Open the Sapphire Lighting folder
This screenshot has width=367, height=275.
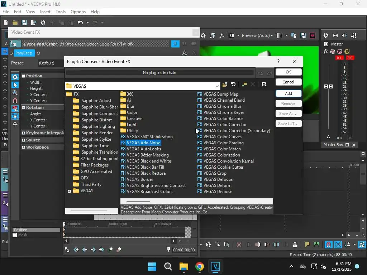pyautogui.click(x=94, y=126)
